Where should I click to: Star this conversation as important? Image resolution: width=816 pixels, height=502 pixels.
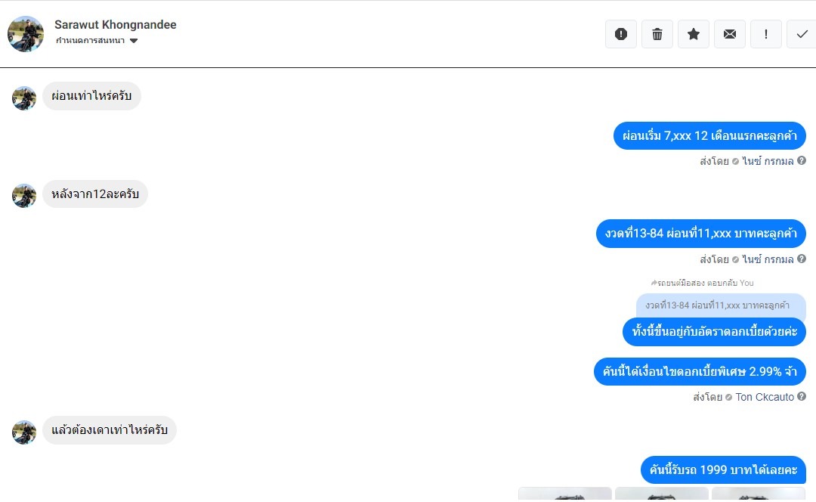point(693,34)
